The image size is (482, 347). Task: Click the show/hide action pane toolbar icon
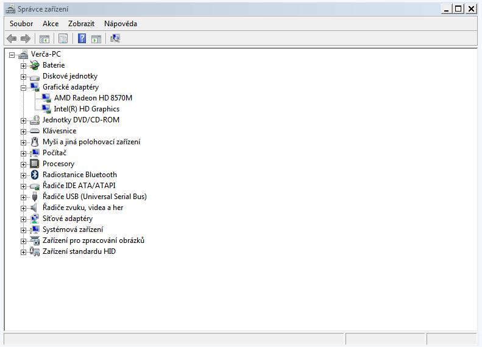[96, 39]
